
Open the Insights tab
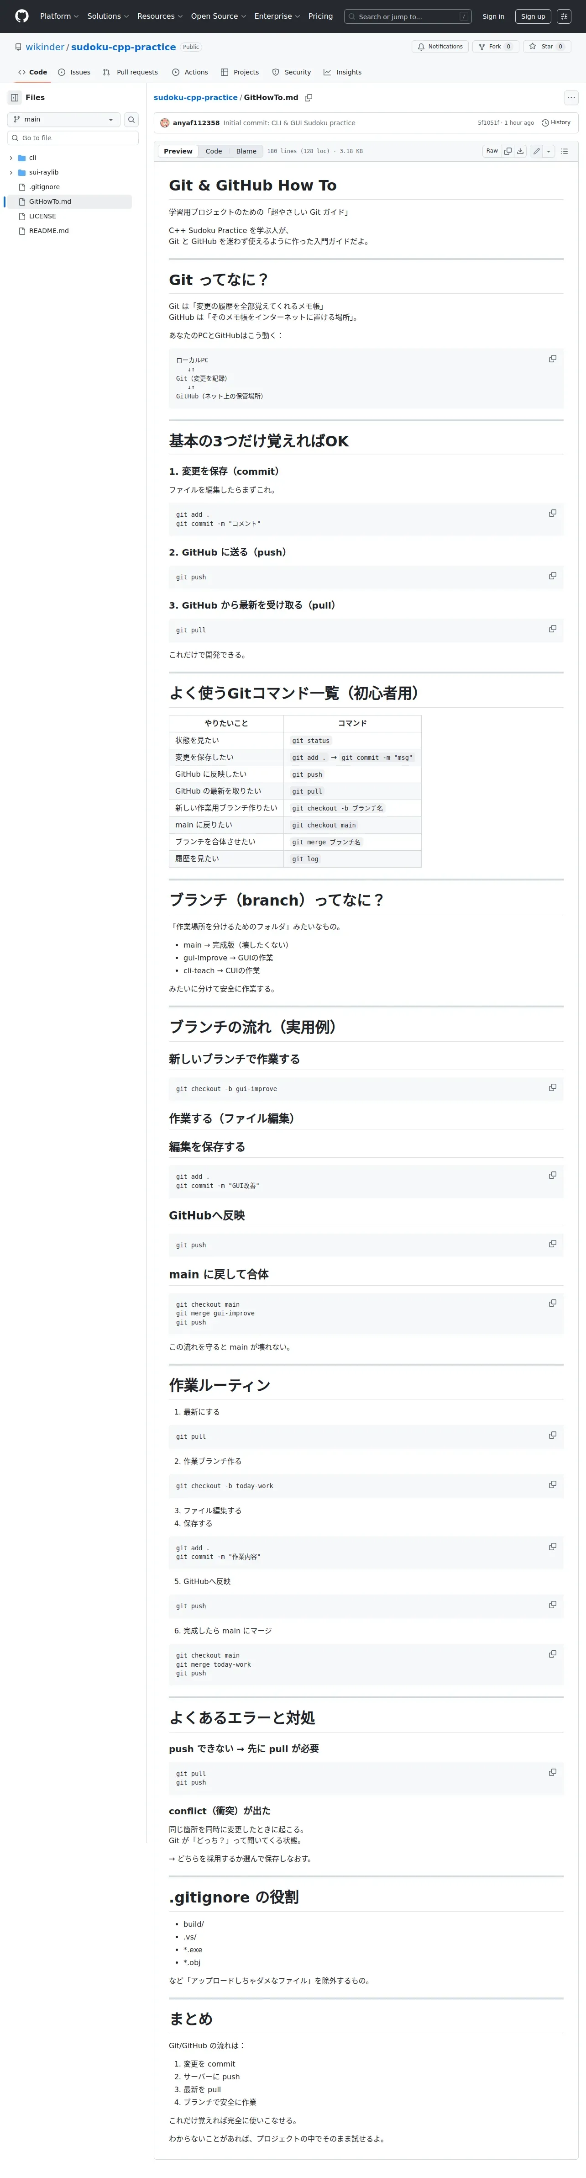click(x=342, y=73)
